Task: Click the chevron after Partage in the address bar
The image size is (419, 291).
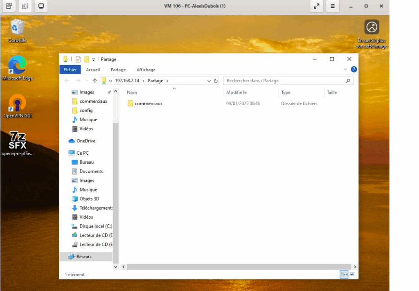Action: click(x=167, y=81)
